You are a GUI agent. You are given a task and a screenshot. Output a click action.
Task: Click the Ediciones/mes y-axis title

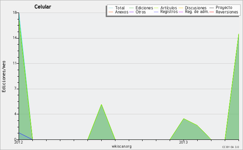pyautogui.click(x=4, y=77)
